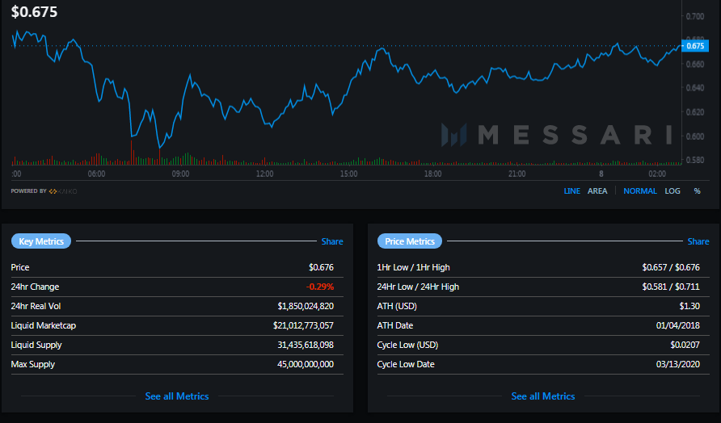Image resolution: width=721 pixels, height=423 pixels.
Task: Click the Liquid Supply value 31,435,618,098
Action: [x=306, y=345]
